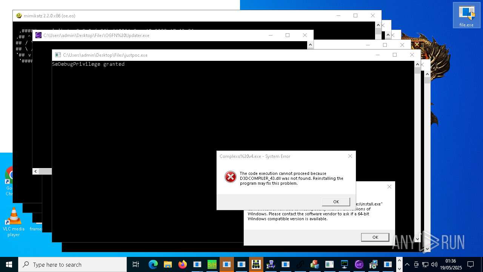Close the justpoc.exe console window
Viewport: 483px width, 272px height.
[412, 55]
